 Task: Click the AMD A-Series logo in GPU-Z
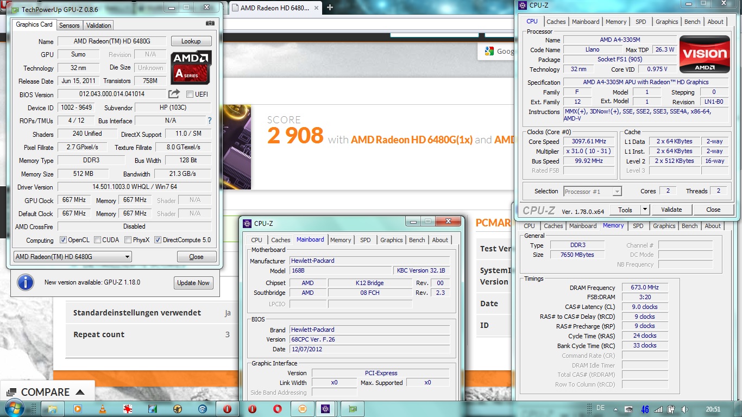[191, 67]
